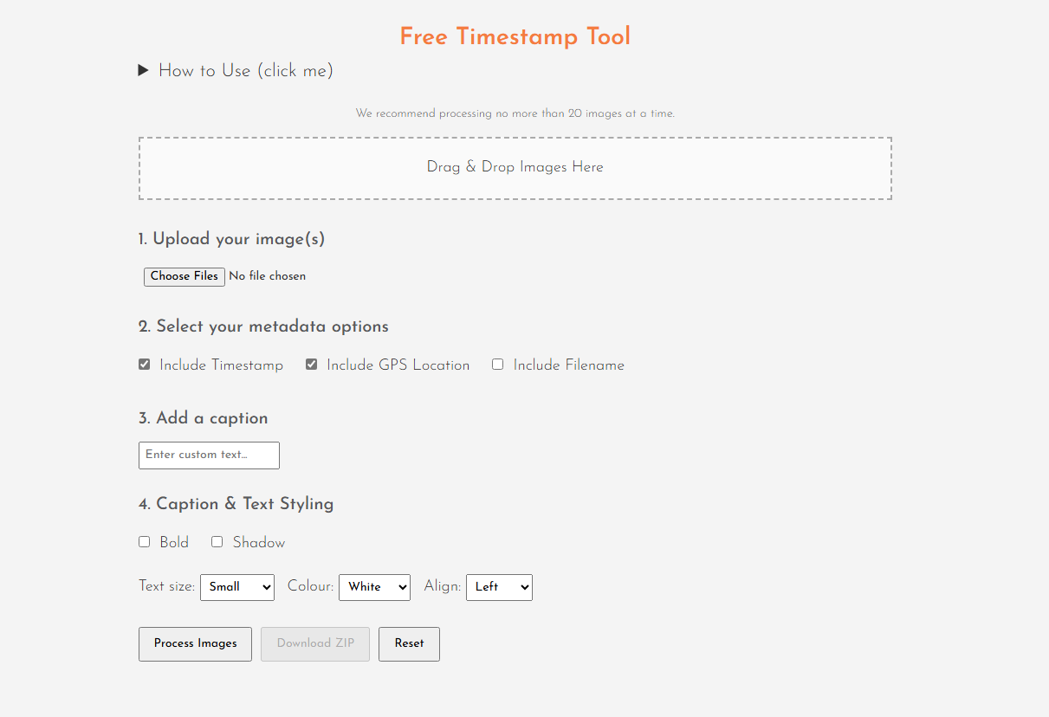This screenshot has width=1049, height=717.
Task: Tick the Bold styling checkbox
Action: pyautogui.click(x=145, y=542)
